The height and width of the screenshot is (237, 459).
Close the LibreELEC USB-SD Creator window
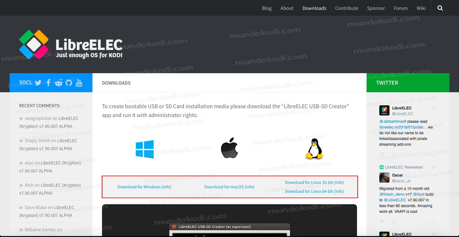174,227
